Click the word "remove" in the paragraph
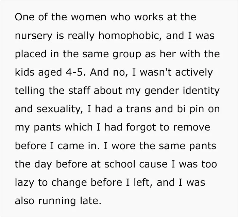 point(191,128)
